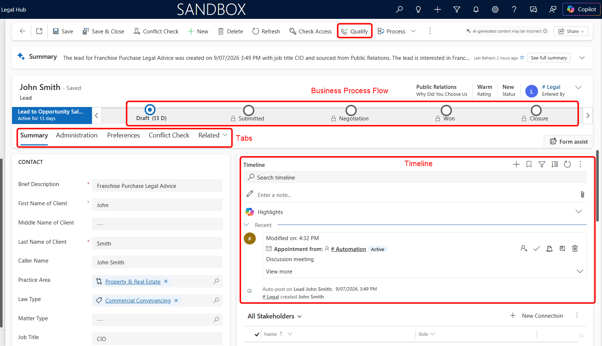Image resolution: width=602 pixels, height=346 pixels.
Task: Open the # Automation link
Action: [348, 249]
